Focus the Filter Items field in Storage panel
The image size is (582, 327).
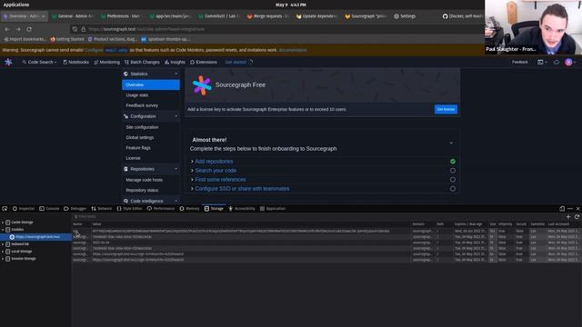pos(317,216)
